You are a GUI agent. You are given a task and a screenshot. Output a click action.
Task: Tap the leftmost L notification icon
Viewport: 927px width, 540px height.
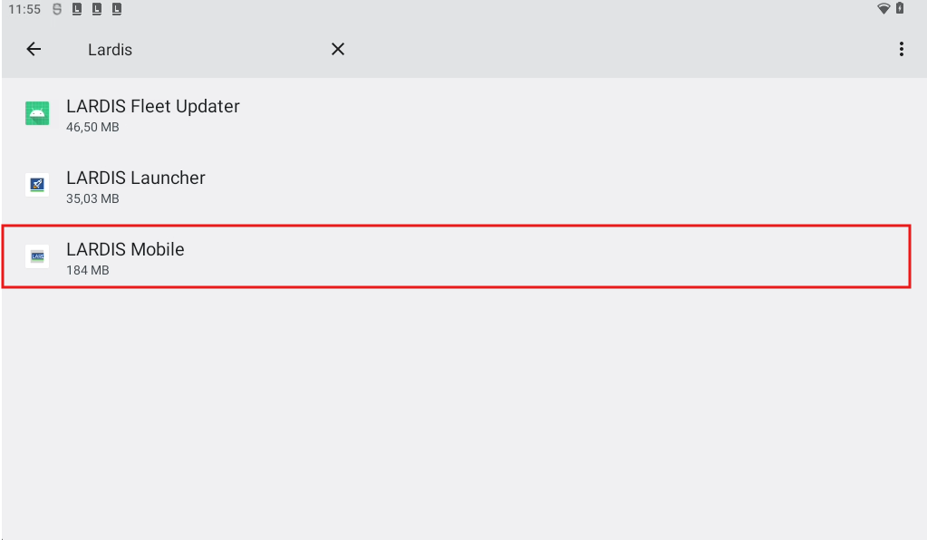(x=77, y=10)
